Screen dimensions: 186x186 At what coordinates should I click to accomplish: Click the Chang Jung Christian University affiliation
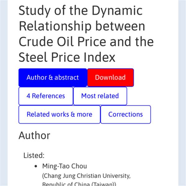tap(86, 176)
